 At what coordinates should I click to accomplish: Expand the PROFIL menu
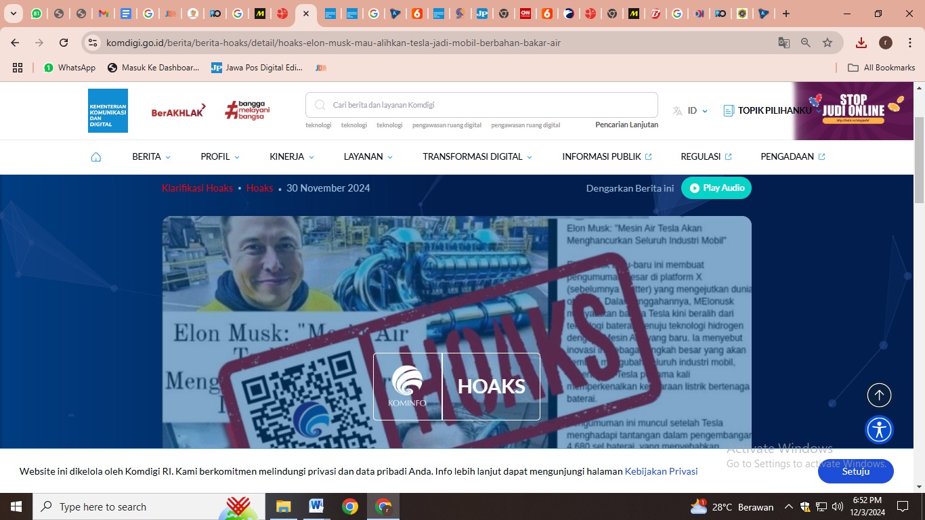(220, 157)
